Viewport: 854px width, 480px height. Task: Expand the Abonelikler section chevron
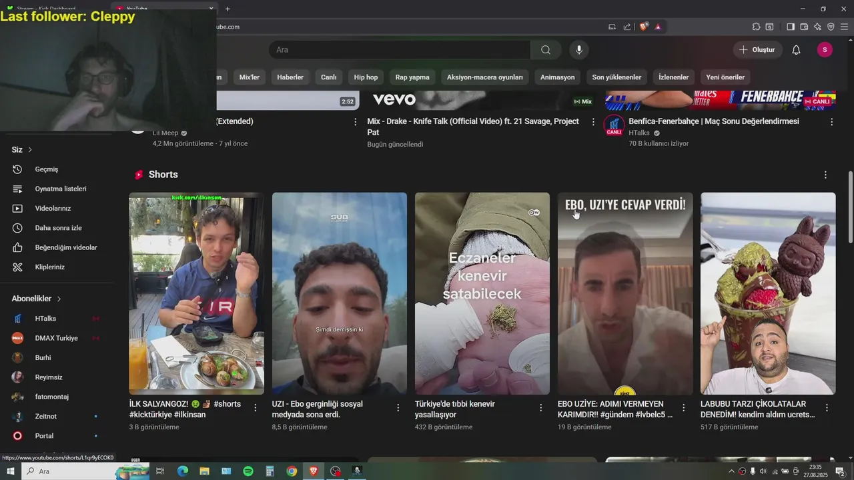(59, 299)
